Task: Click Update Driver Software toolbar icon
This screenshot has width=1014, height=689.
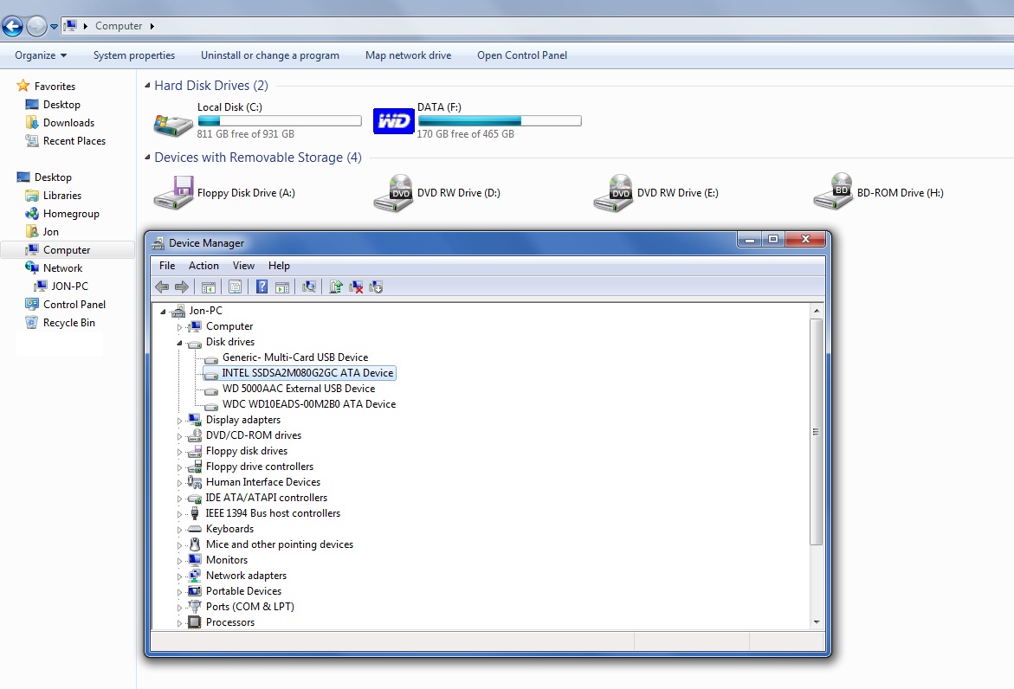Action: click(x=336, y=287)
